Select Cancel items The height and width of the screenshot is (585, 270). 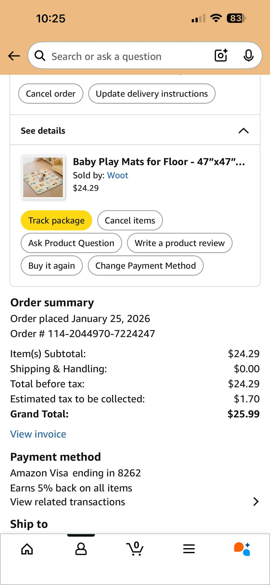point(130,221)
